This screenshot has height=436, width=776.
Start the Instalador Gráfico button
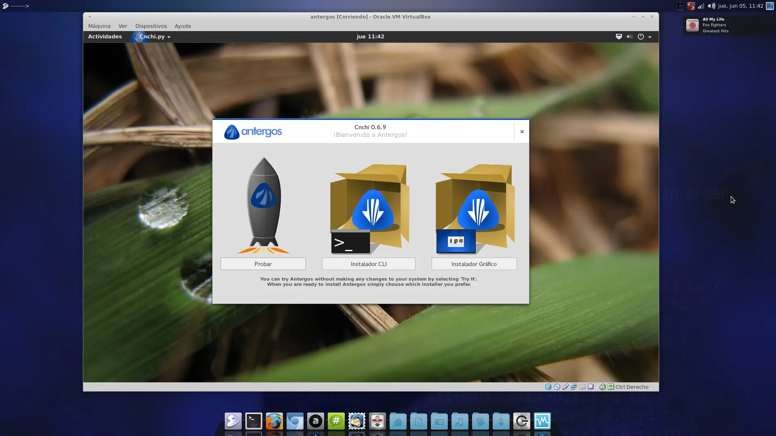click(x=474, y=264)
